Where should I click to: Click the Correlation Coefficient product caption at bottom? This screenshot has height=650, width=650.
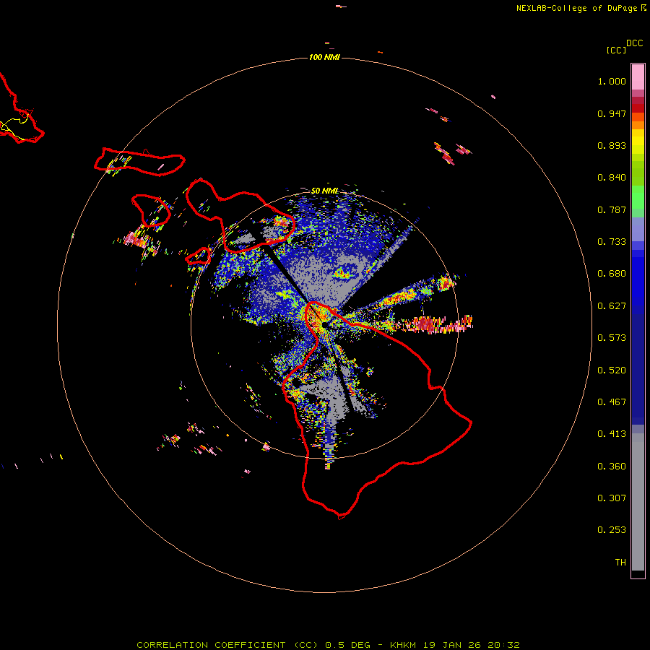pos(328,645)
